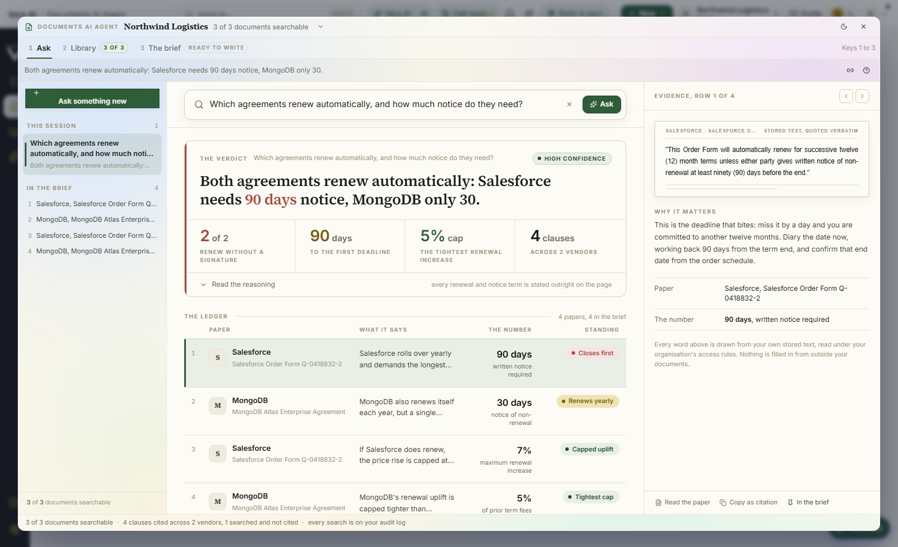Click the '4 clauses' stat

(x=570, y=246)
